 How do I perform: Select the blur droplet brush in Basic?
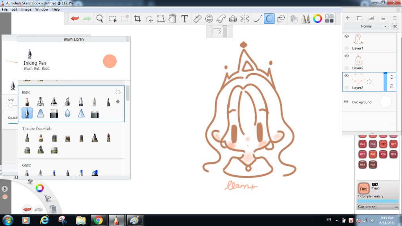click(x=68, y=113)
